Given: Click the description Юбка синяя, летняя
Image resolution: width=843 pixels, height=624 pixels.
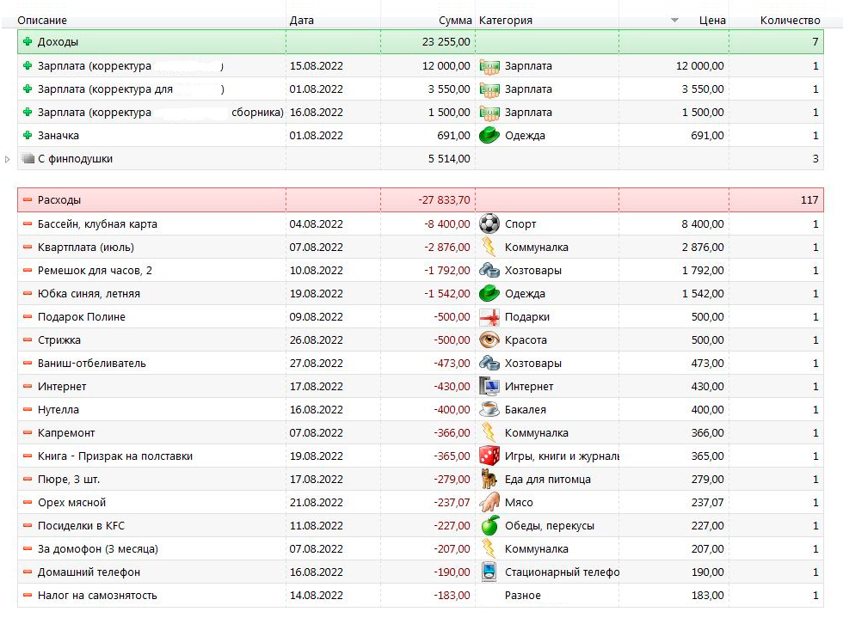Looking at the screenshot, I should pos(89,294).
